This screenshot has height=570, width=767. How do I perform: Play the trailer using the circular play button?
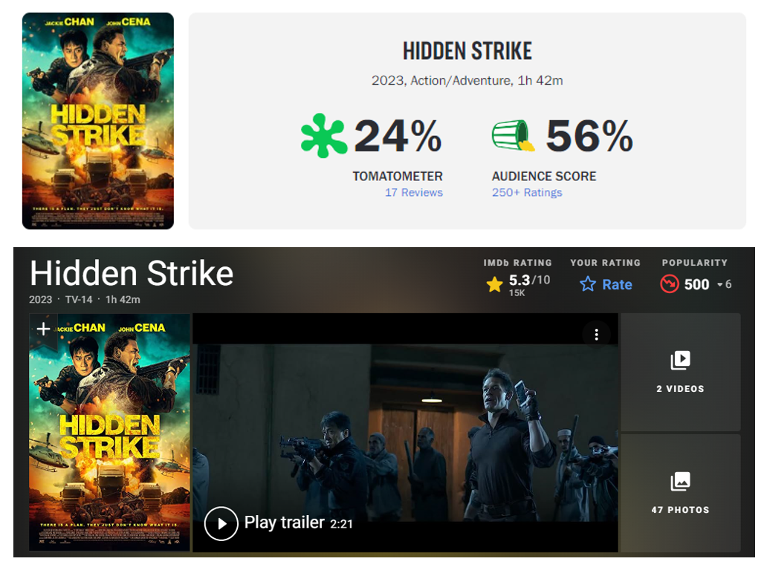[x=221, y=523]
